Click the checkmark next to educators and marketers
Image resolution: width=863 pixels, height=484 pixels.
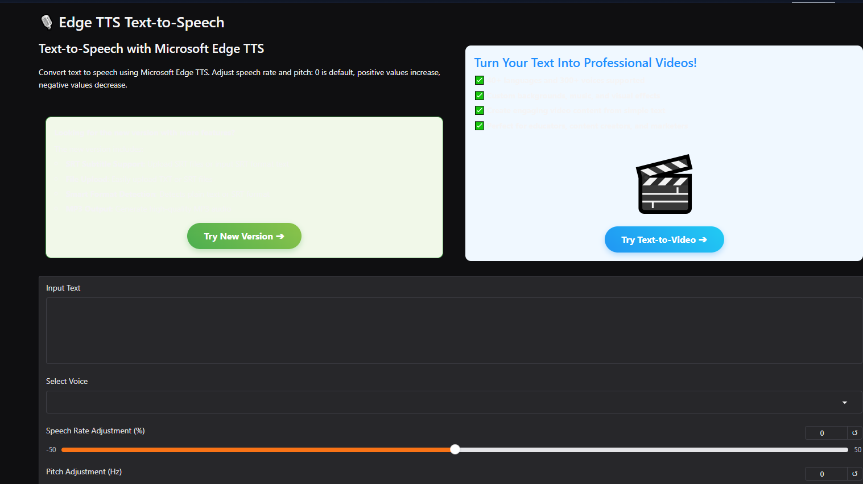(480, 126)
